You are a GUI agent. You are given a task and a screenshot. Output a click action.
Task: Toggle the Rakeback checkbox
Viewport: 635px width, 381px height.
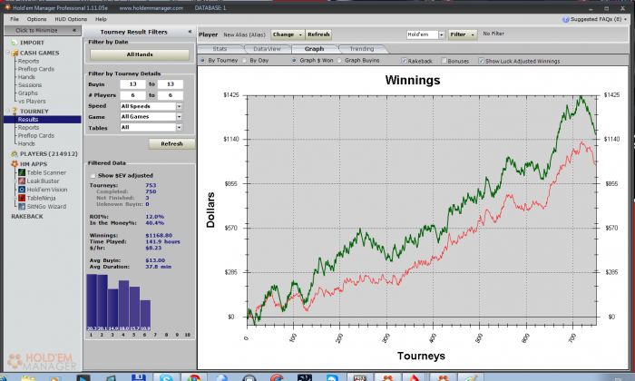pos(404,61)
